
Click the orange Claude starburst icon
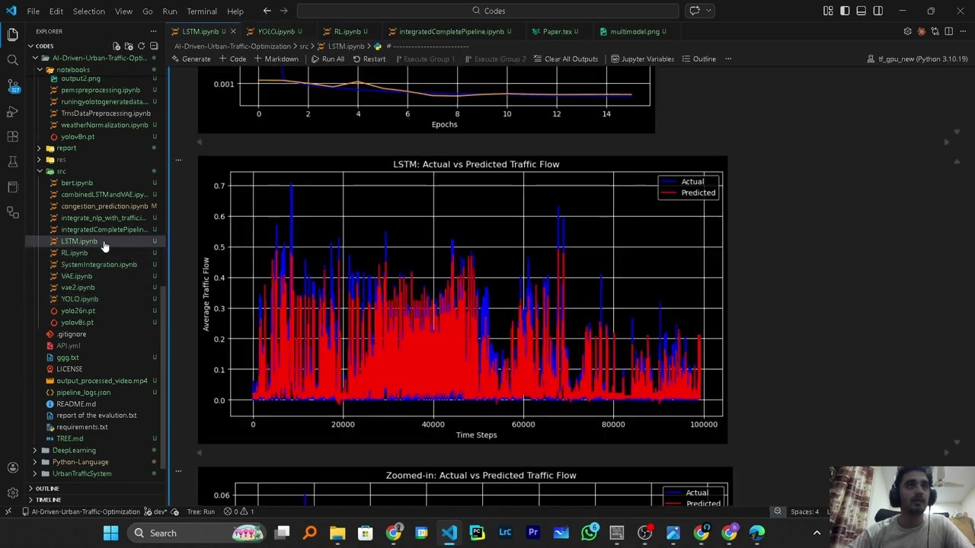tap(921, 31)
